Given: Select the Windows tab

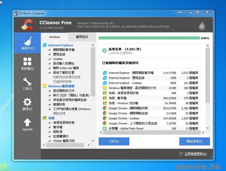Looking at the screenshot, I should click(x=54, y=37).
